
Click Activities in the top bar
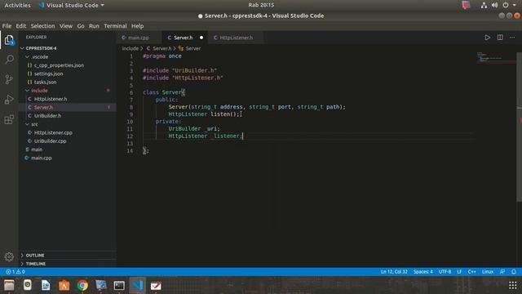[17, 5]
